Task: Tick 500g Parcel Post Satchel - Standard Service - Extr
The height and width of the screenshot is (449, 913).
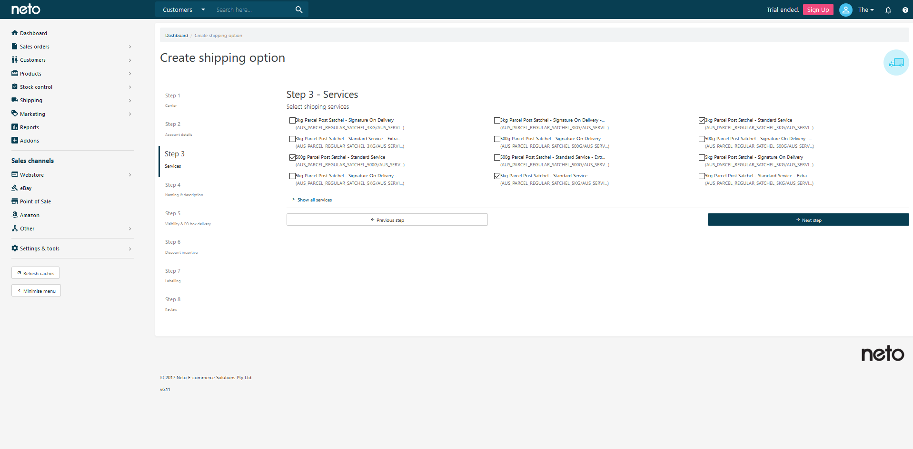Action: (497, 157)
